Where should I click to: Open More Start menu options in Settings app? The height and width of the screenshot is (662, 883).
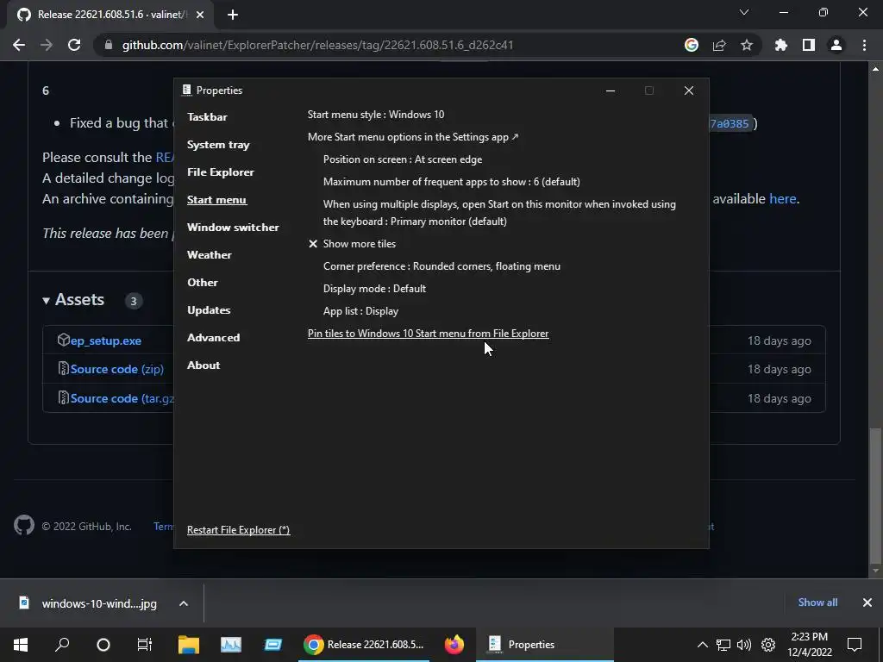pyautogui.click(x=413, y=137)
